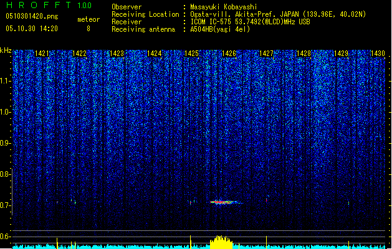Select the file name 0510301420.png
This screenshot has width=392, height=249.
coord(32,17)
